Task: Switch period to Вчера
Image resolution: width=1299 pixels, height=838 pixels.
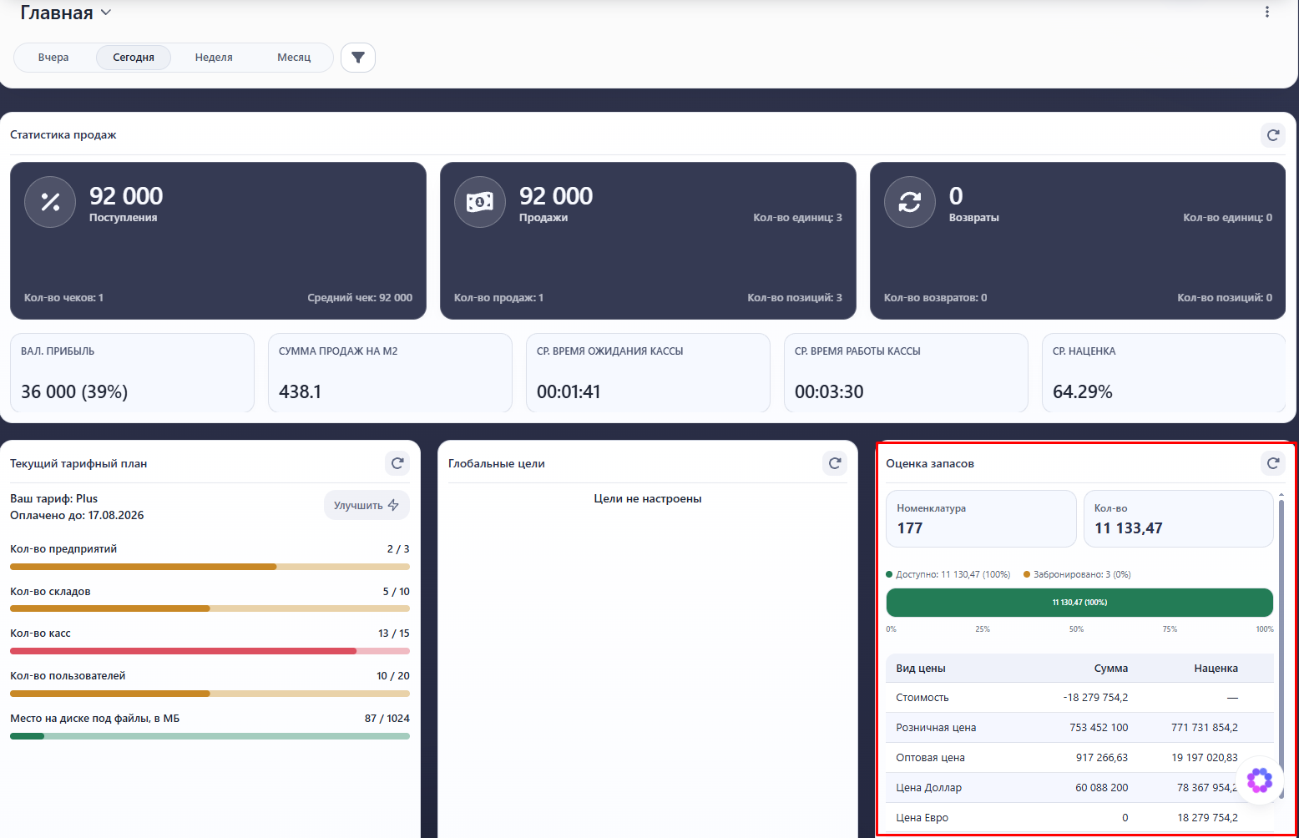Action: 53,58
